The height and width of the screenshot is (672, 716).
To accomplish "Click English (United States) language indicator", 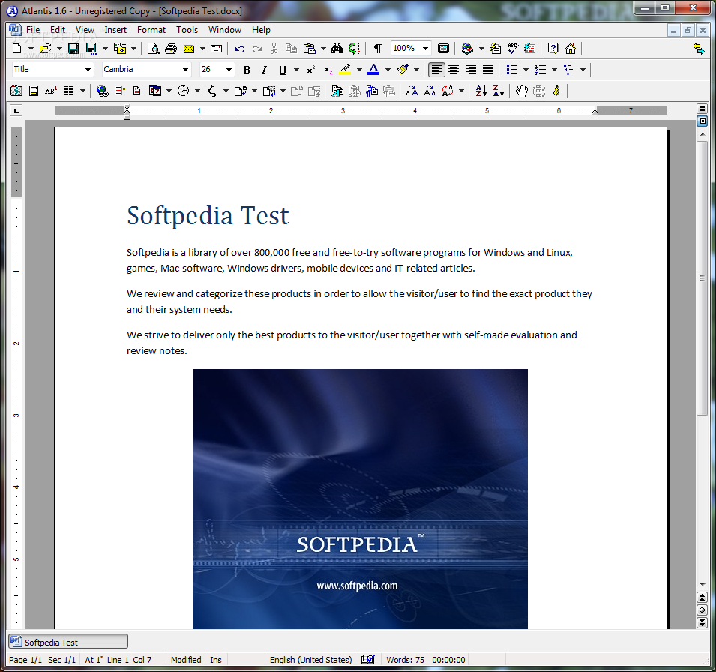I will coord(310,660).
